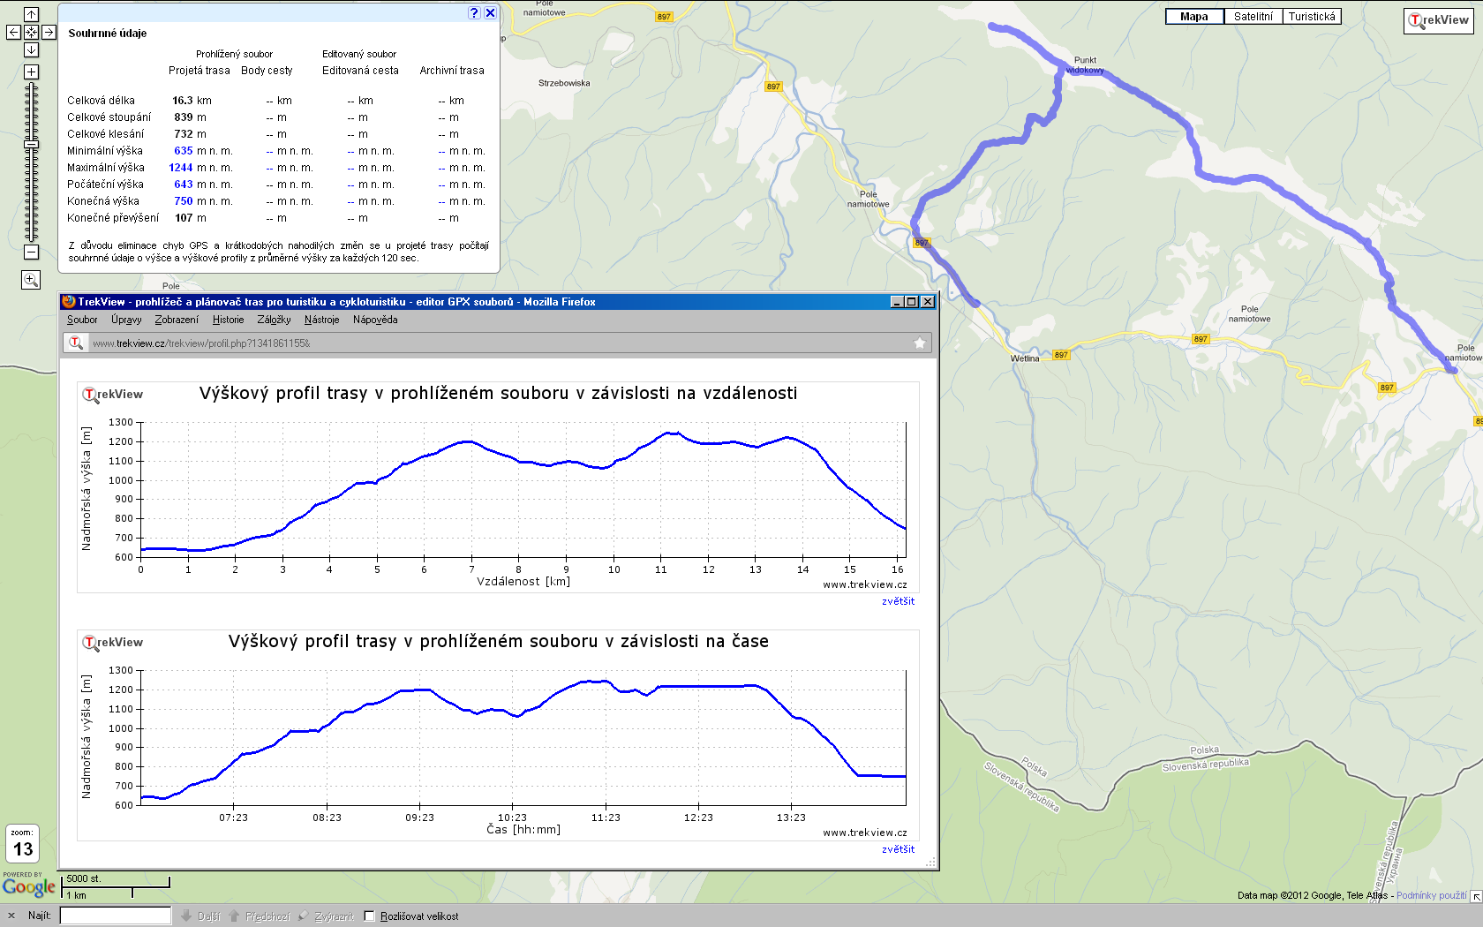The width and height of the screenshot is (1483, 927).
Task: Open the Nástroje menu
Action: (321, 320)
